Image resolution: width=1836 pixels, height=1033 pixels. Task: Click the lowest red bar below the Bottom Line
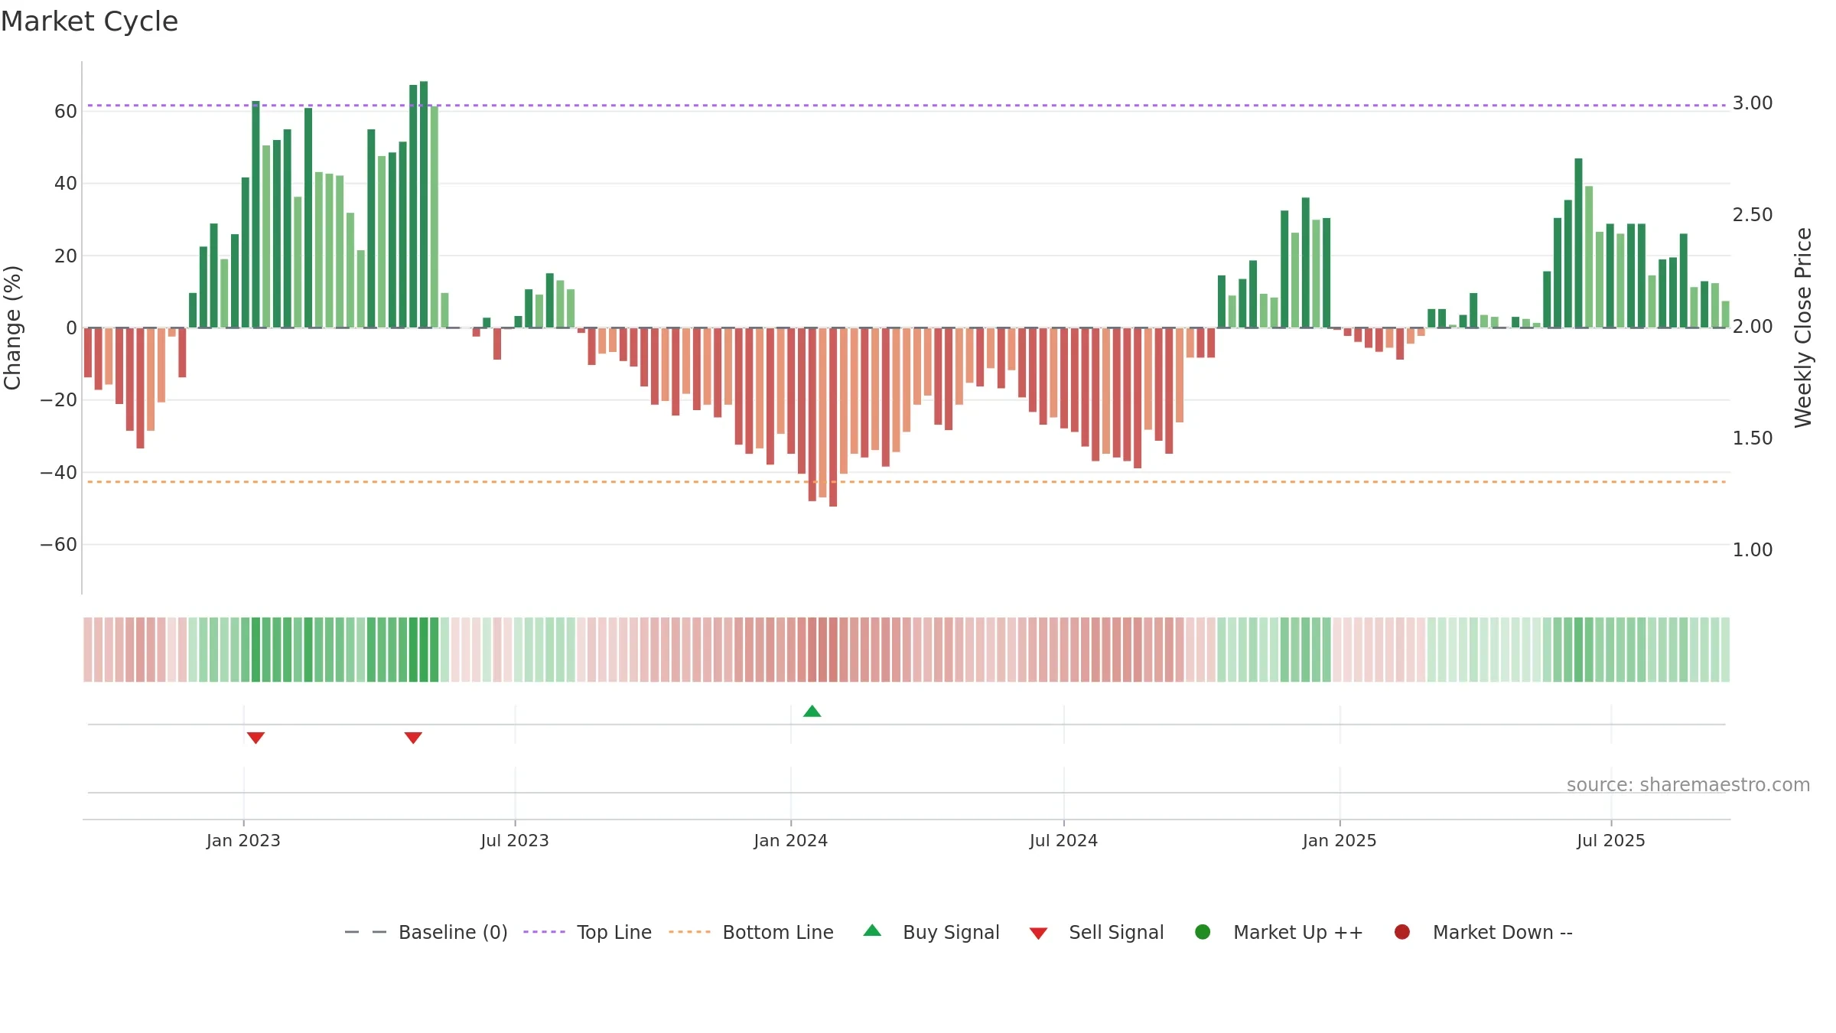[x=833, y=417]
